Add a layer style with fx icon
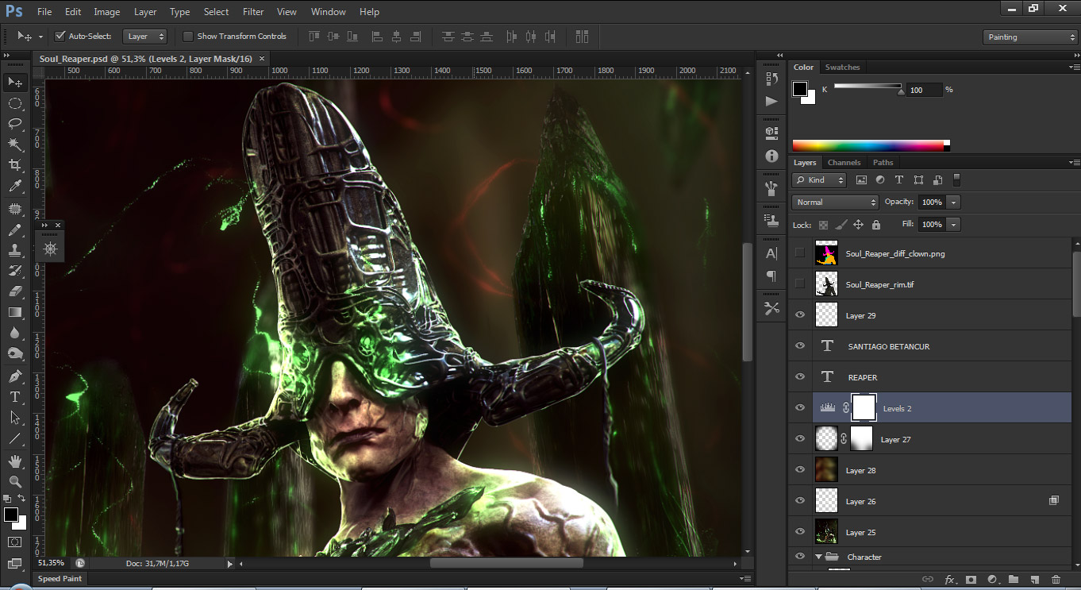 coord(949,580)
